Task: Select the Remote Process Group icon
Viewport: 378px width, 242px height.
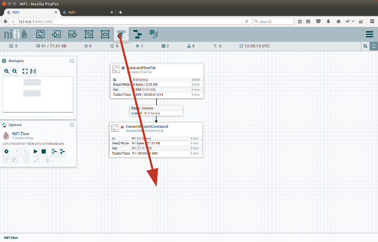Action: [105, 34]
